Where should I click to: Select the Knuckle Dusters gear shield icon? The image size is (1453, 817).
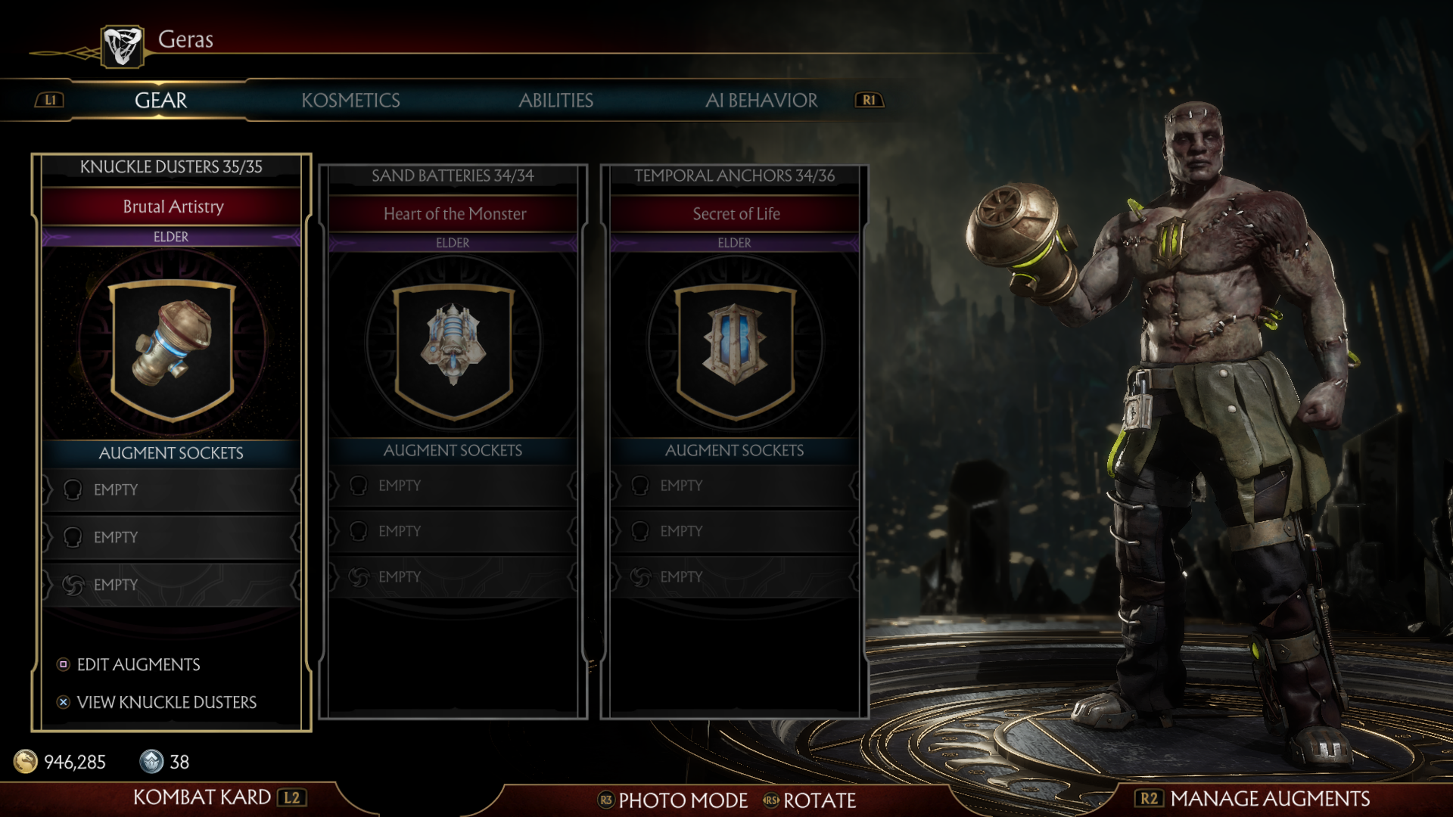pyautogui.click(x=173, y=350)
